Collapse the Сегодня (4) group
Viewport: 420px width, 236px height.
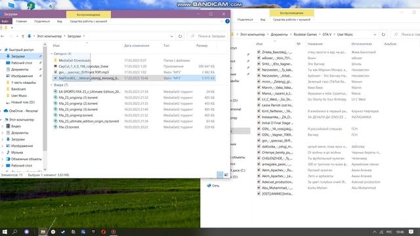[x=52, y=54]
